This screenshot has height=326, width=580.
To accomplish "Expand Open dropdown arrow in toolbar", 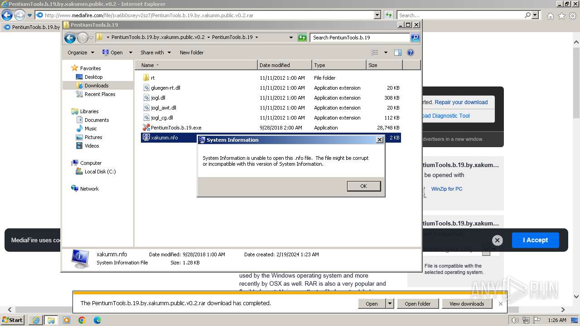I will [x=130, y=53].
